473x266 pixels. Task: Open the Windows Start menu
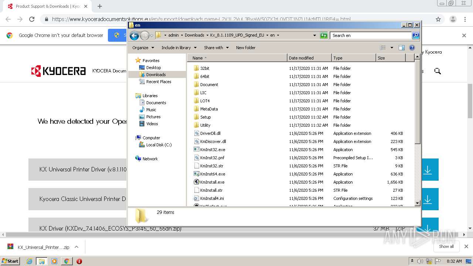(x=10, y=261)
